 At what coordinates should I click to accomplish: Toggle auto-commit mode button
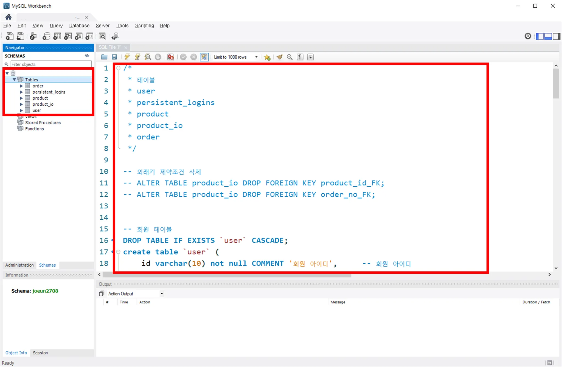[x=204, y=57]
